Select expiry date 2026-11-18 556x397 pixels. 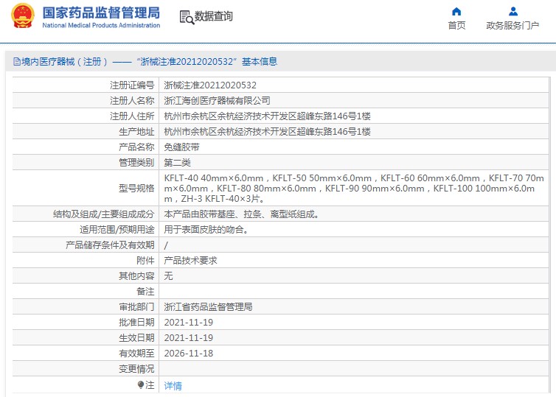tap(188, 354)
